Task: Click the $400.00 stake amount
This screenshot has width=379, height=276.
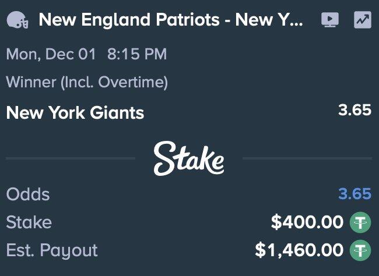Action: point(307,222)
